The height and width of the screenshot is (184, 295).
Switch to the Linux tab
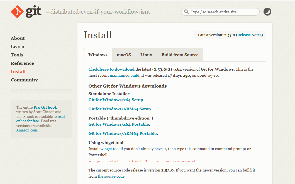pos(146,55)
